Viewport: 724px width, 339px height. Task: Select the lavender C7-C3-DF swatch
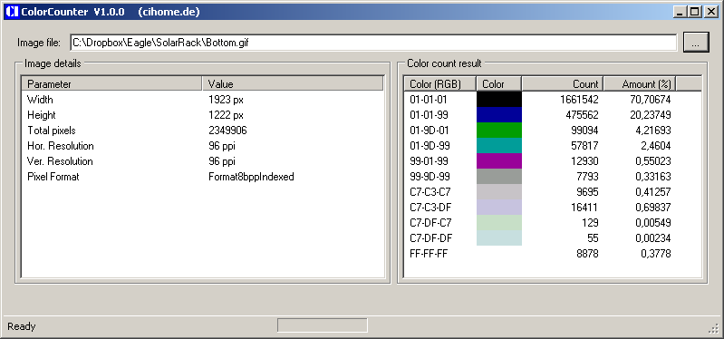(499, 207)
